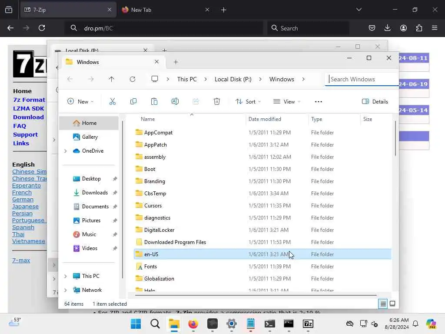
Task: Open 7-Zip app from taskbar
Action: tap(308, 324)
